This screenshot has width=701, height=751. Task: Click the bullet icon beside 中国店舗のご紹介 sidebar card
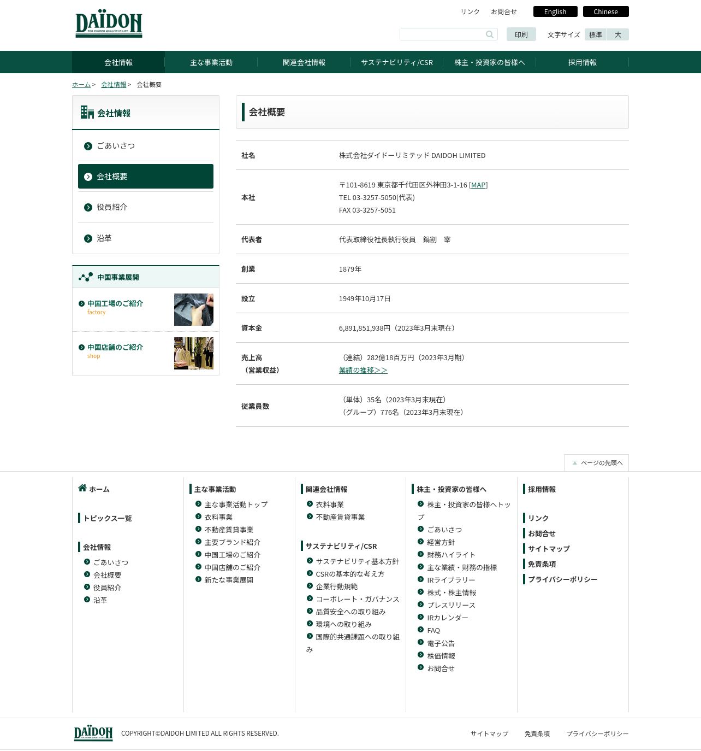pyautogui.click(x=82, y=347)
